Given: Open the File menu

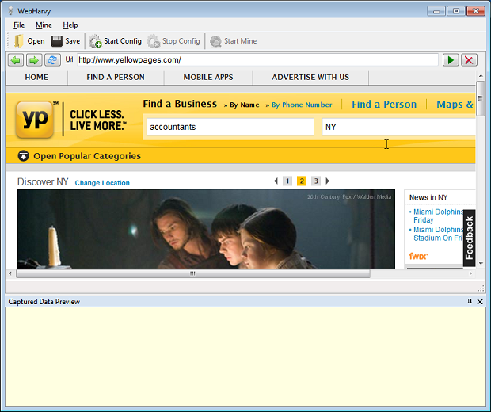Looking at the screenshot, I should 19,25.
